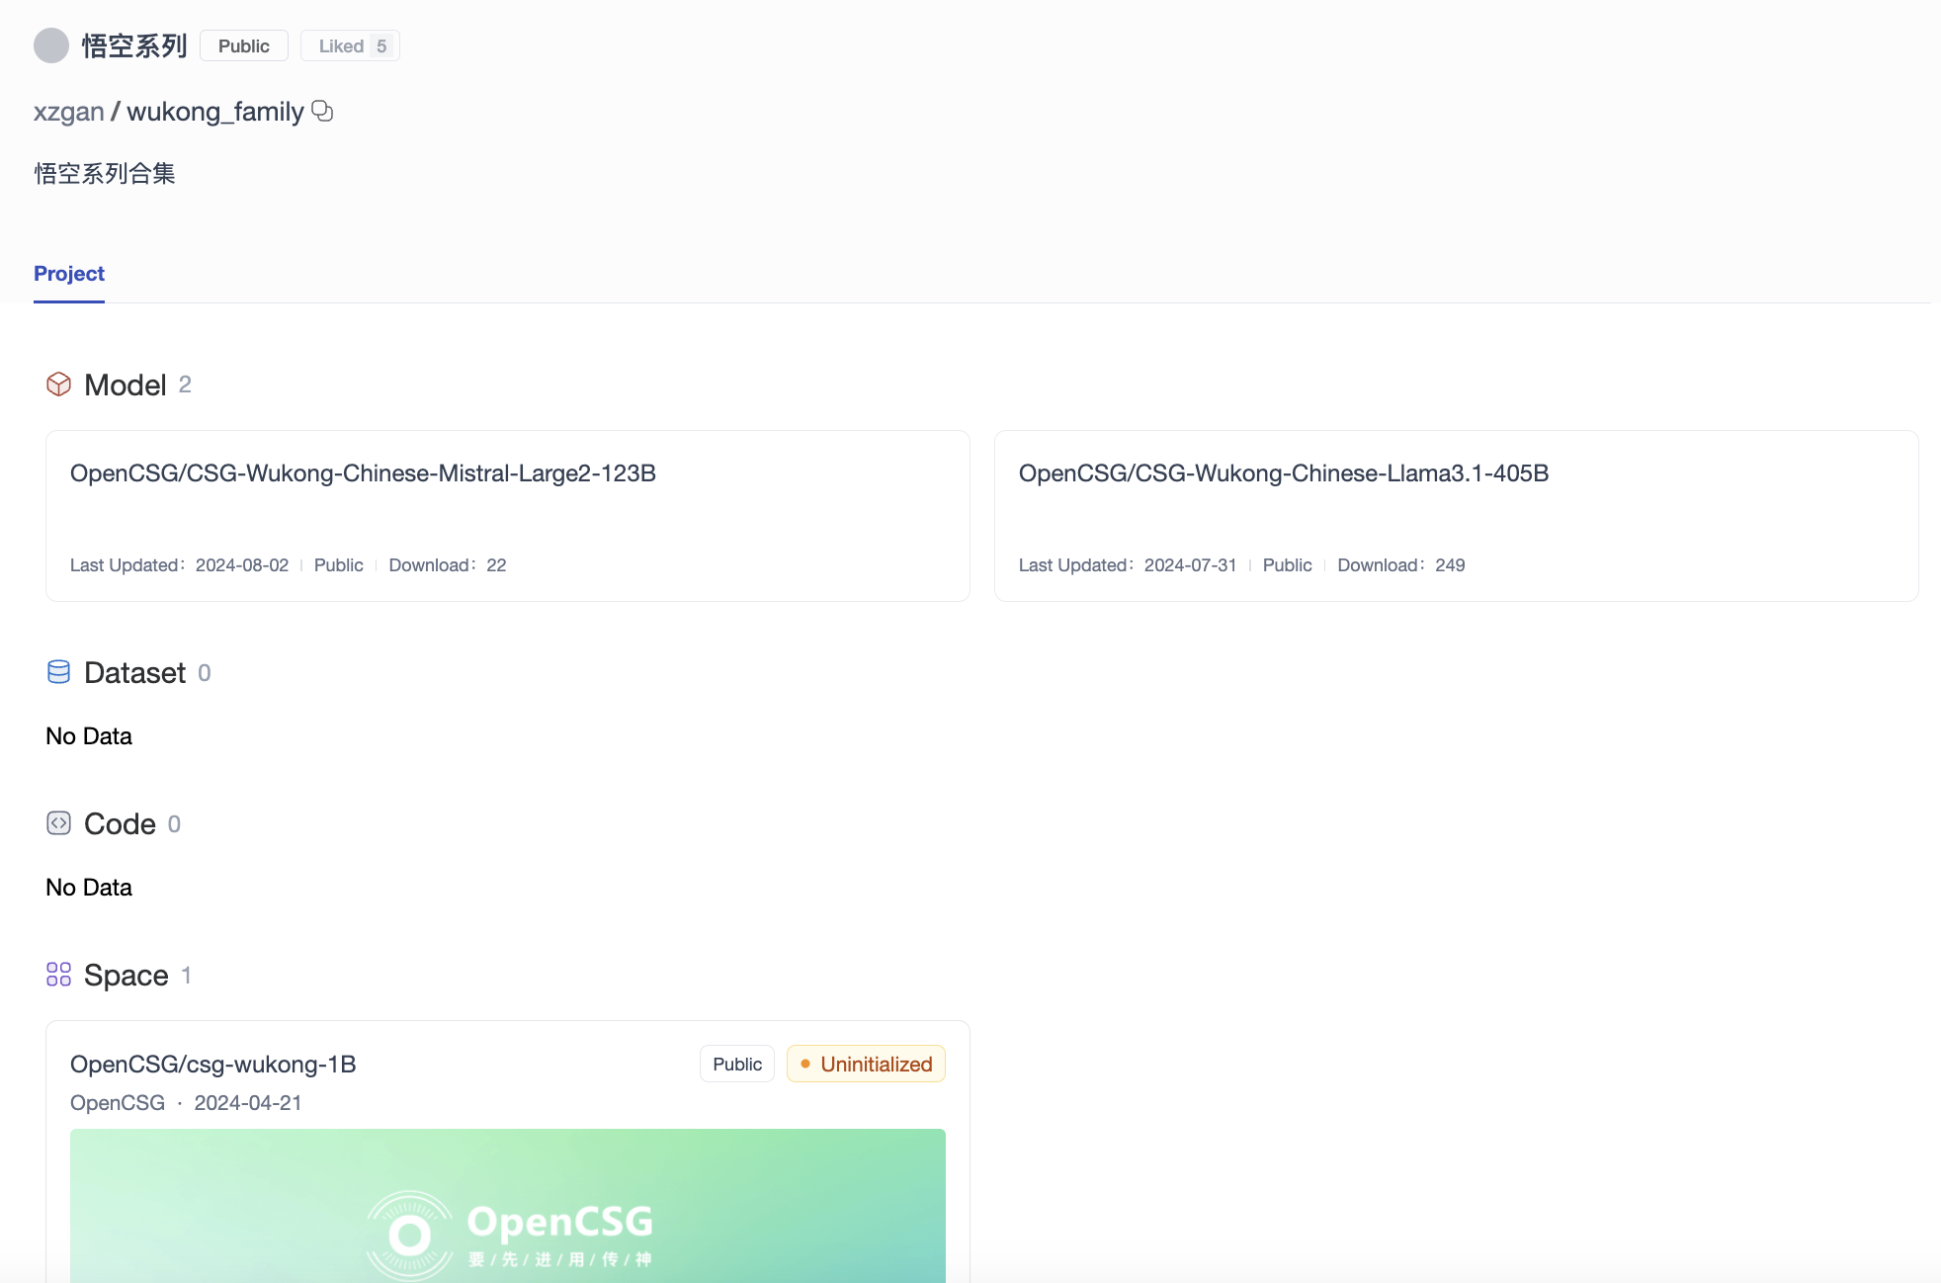Click the collection avatar circle
This screenshot has width=1941, height=1283.
[50, 45]
